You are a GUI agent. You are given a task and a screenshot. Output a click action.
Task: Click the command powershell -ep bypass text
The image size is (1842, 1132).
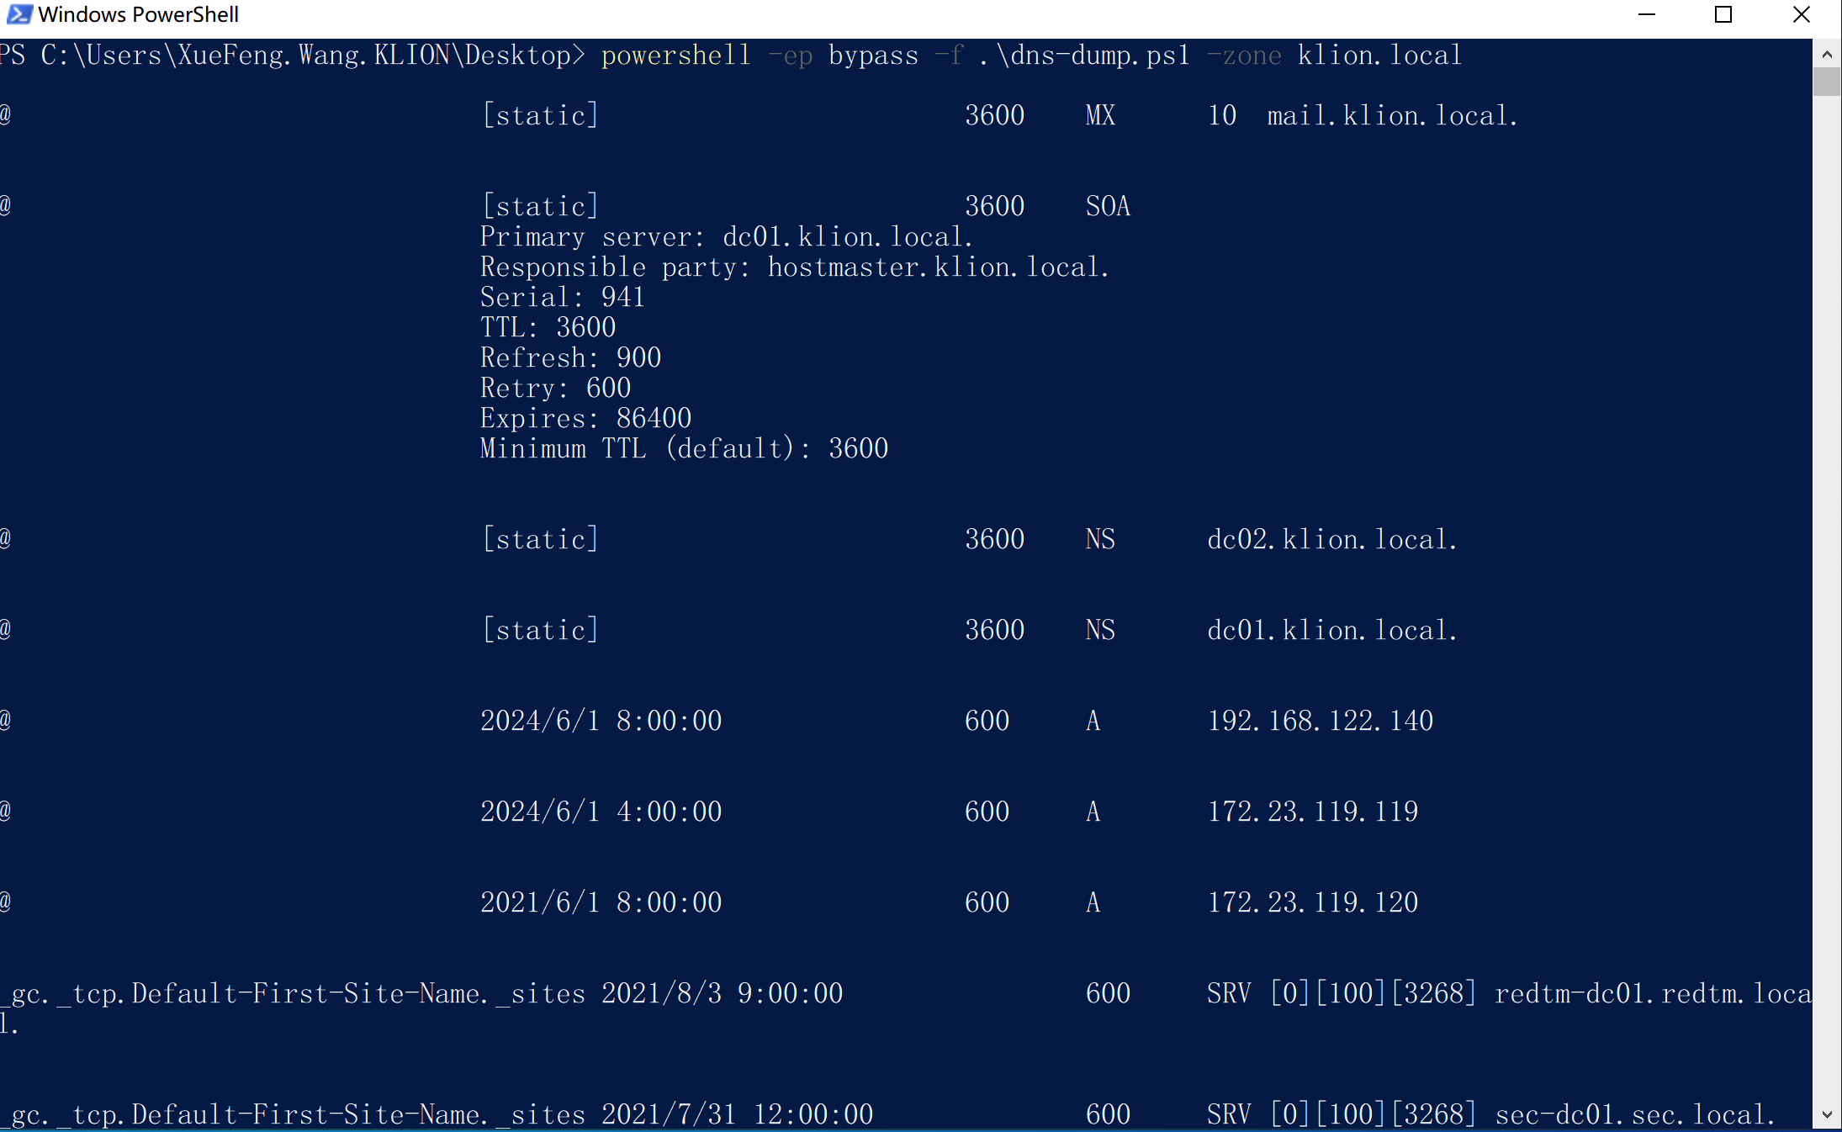759,54
